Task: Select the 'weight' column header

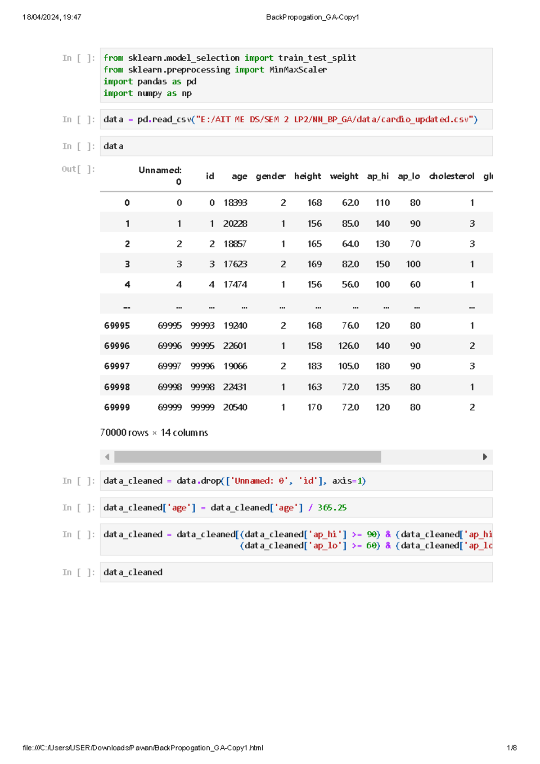Action: tap(344, 176)
